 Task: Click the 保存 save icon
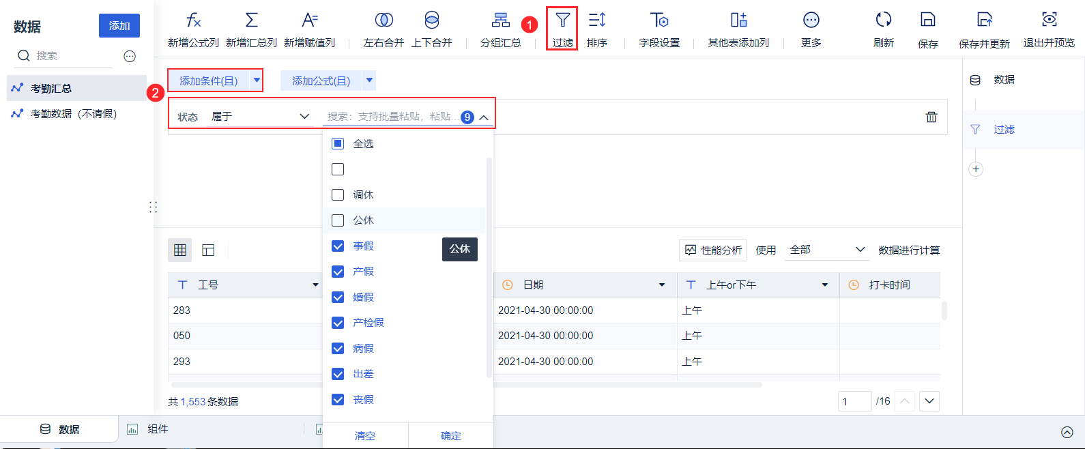tap(927, 20)
